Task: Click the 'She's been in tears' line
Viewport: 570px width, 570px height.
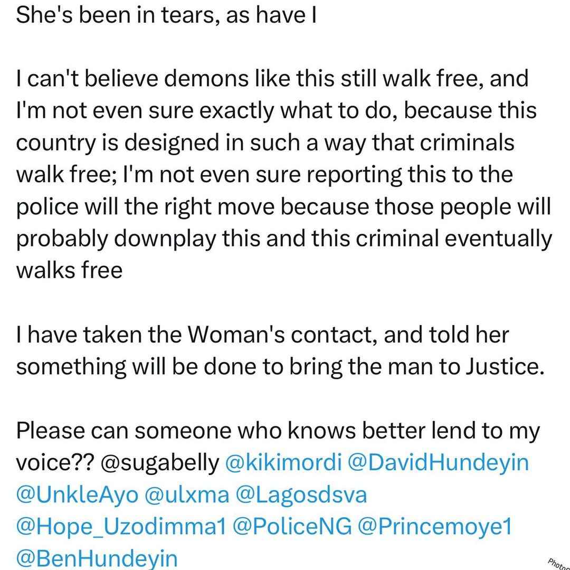Action: tap(166, 15)
